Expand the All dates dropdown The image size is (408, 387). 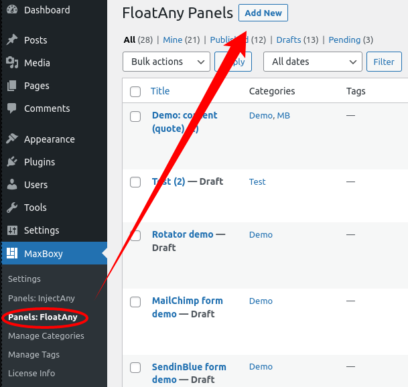[313, 62]
